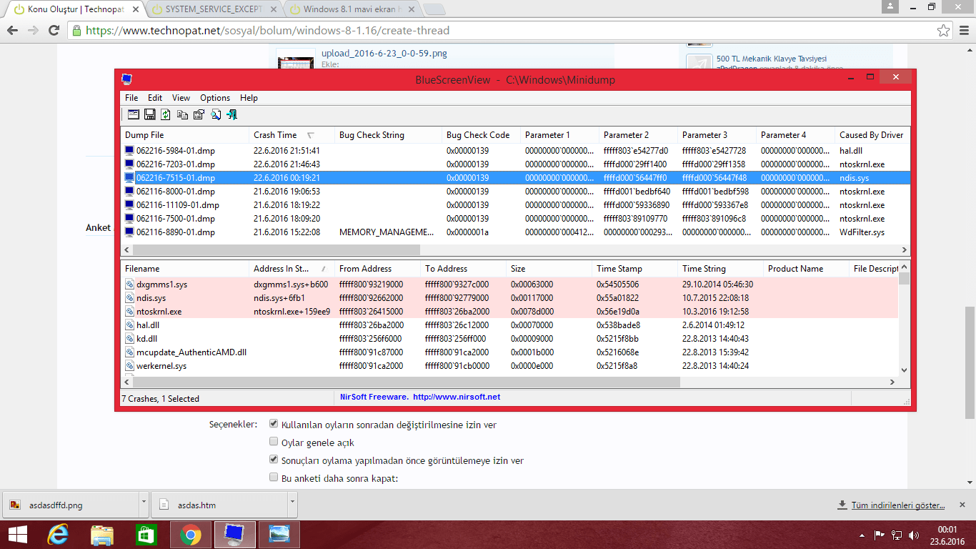Go back with the Chrome back arrow
Screen dimensions: 976x549
click(x=12, y=31)
